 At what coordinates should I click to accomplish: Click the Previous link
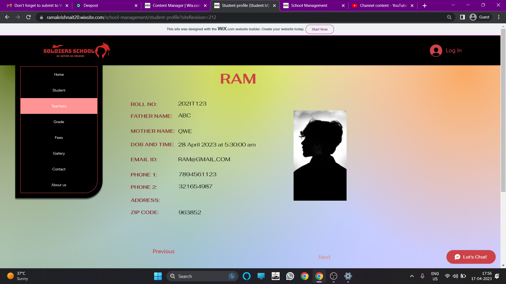coord(163,251)
